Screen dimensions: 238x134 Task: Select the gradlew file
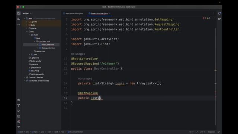[35, 64]
